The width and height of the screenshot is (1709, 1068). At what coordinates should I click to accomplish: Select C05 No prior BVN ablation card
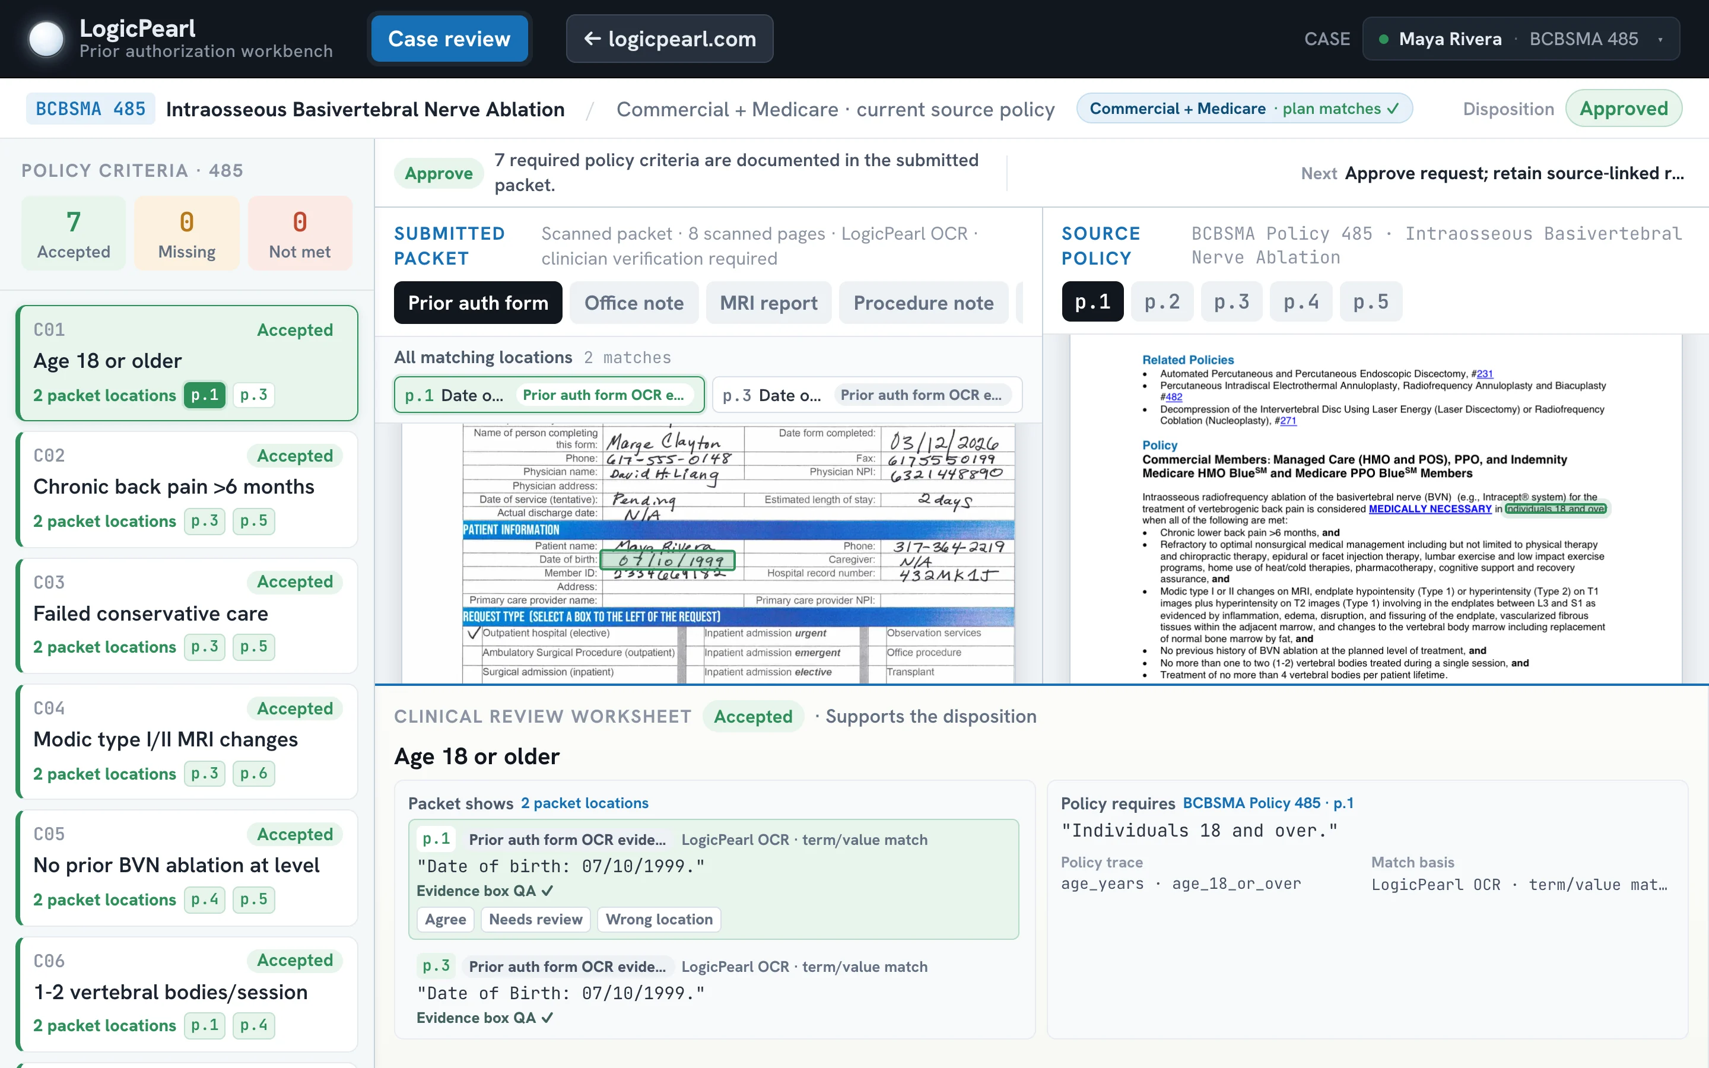[187, 868]
